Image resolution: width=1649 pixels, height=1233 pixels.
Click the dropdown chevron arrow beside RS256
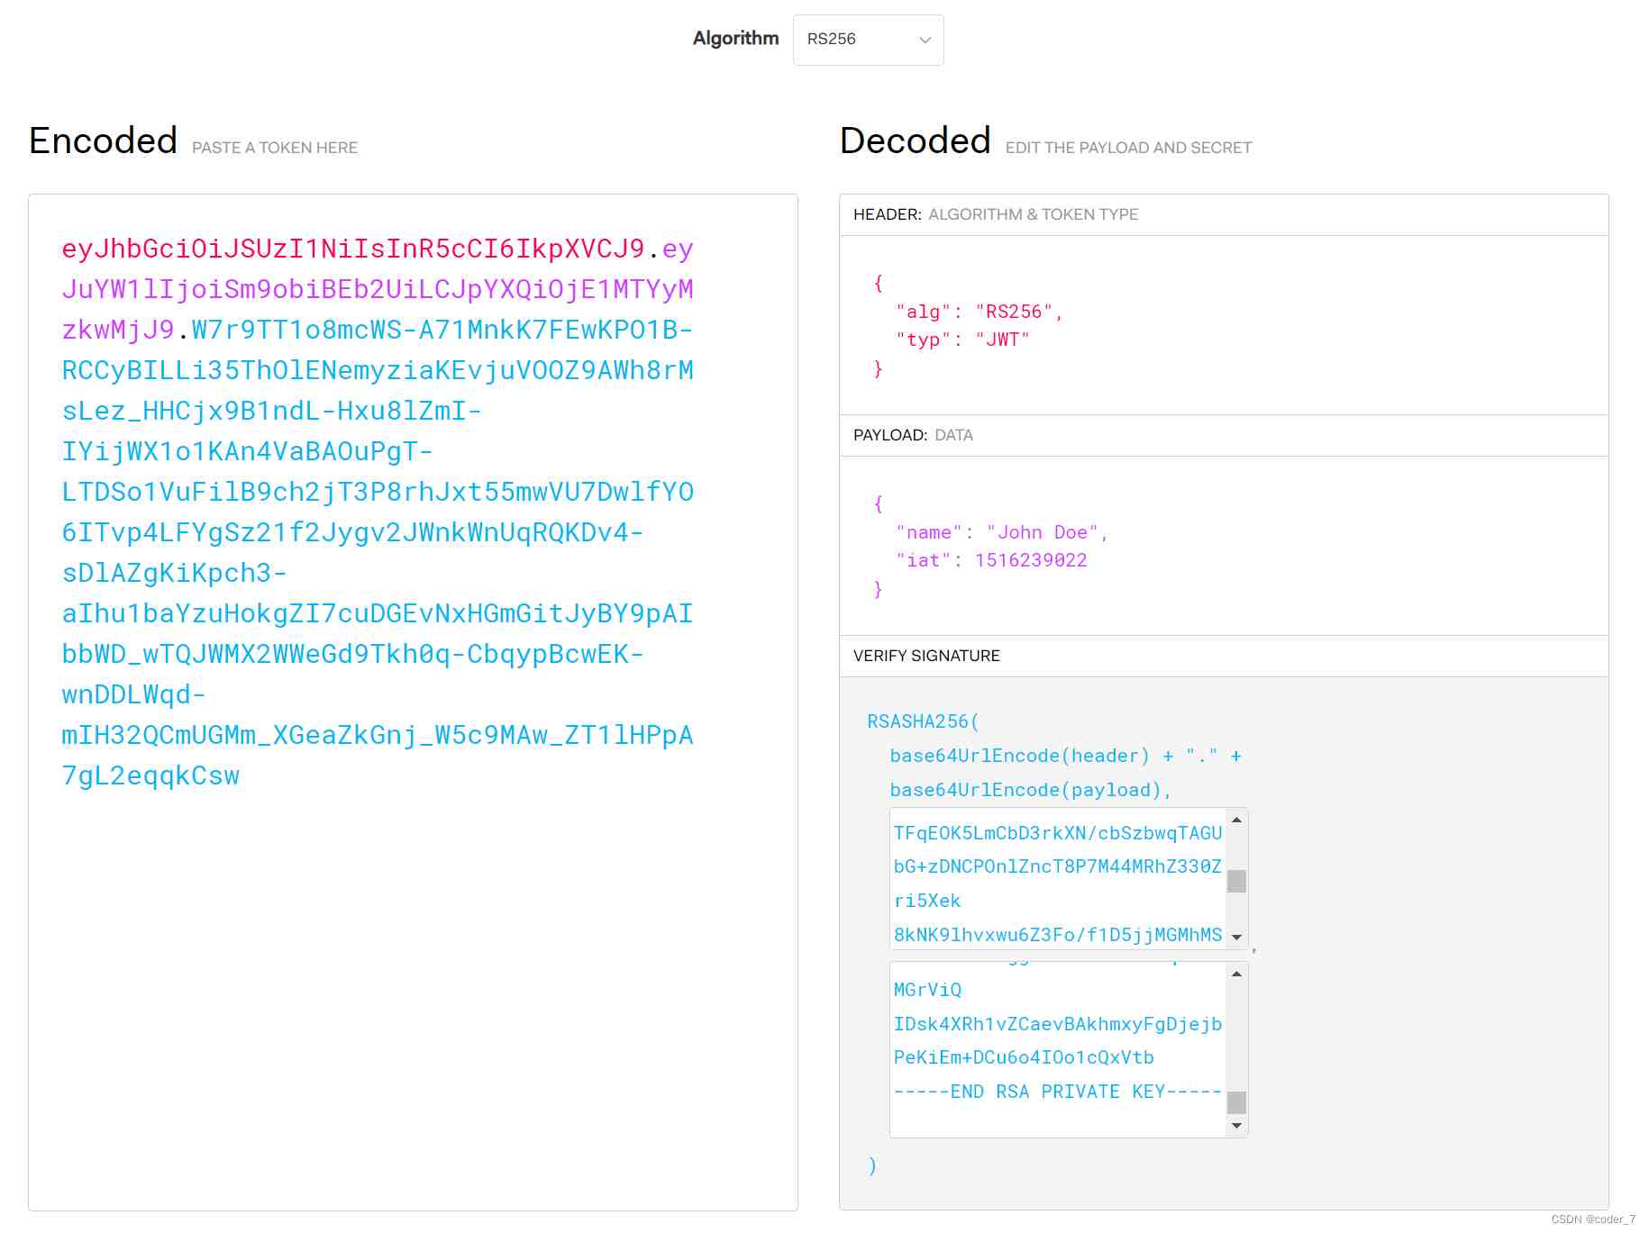click(925, 40)
